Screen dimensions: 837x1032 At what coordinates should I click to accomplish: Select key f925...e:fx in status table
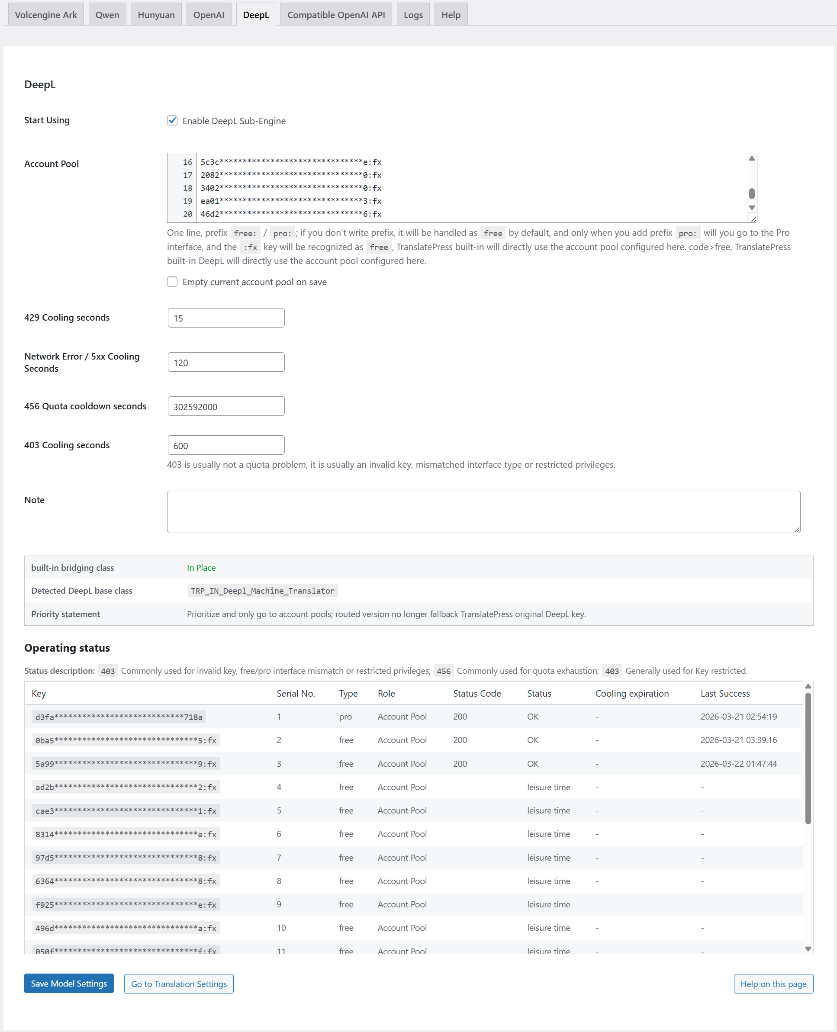pyautogui.click(x=126, y=905)
